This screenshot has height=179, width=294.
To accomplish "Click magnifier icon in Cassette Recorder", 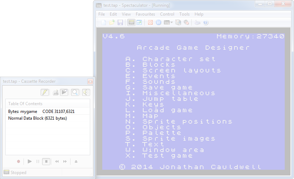I will coord(75,92).
